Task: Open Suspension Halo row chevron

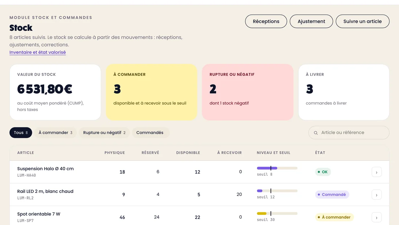Action: click(377, 172)
